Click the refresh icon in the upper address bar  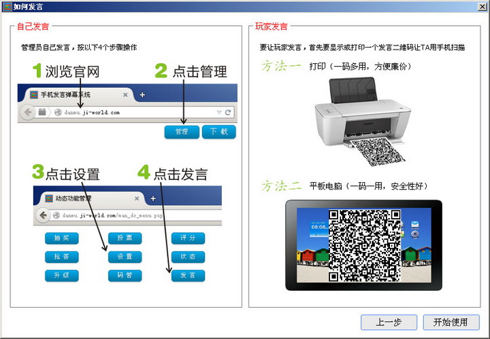pos(228,112)
